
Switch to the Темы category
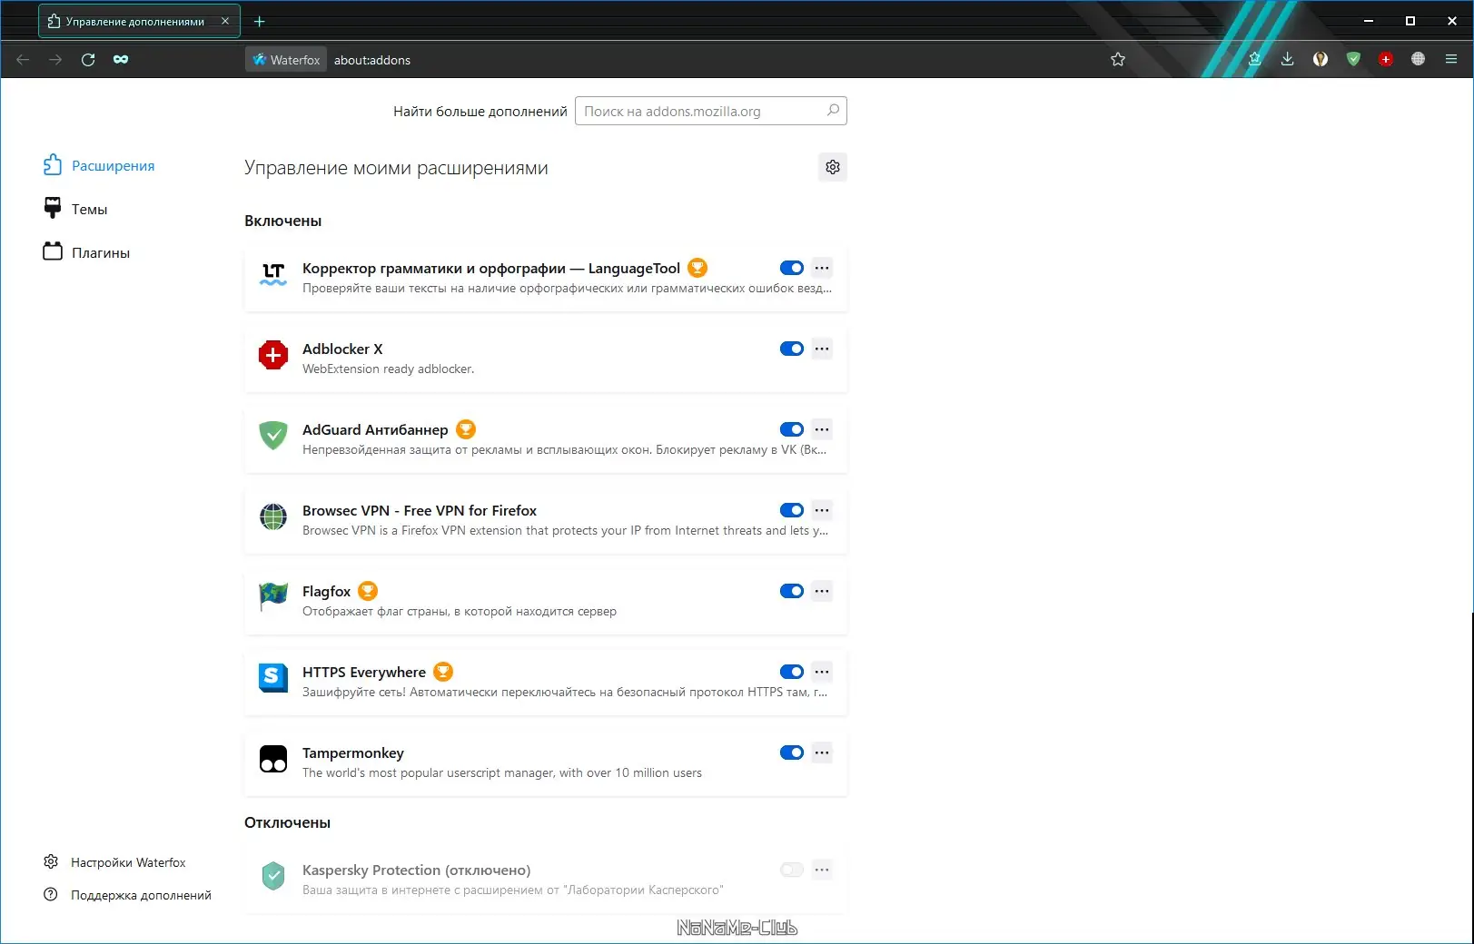point(75,209)
